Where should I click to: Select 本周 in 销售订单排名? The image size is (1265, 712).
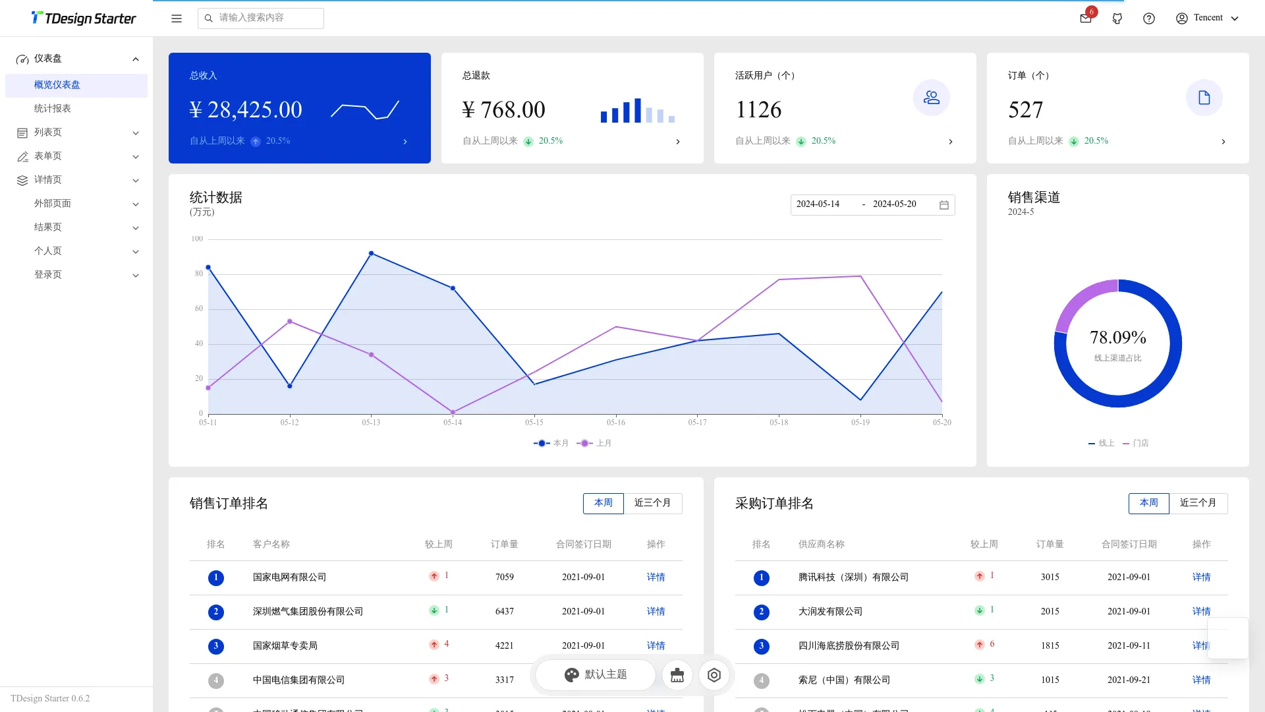(x=604, y=503)
